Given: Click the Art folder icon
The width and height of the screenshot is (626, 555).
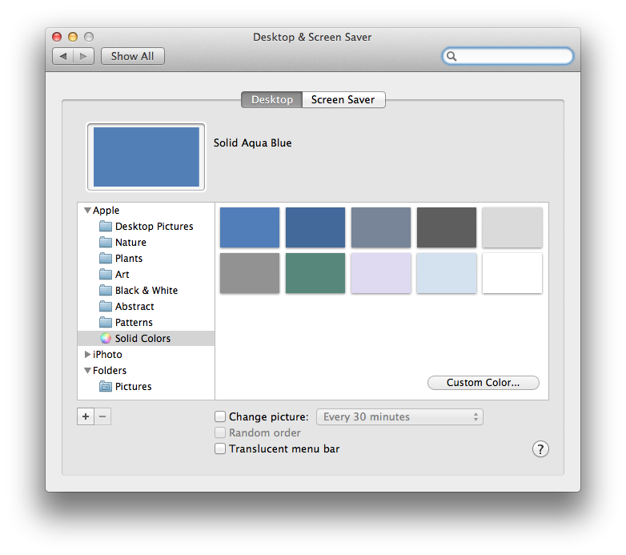Looking at the screenshot, I should pos(106,274).
